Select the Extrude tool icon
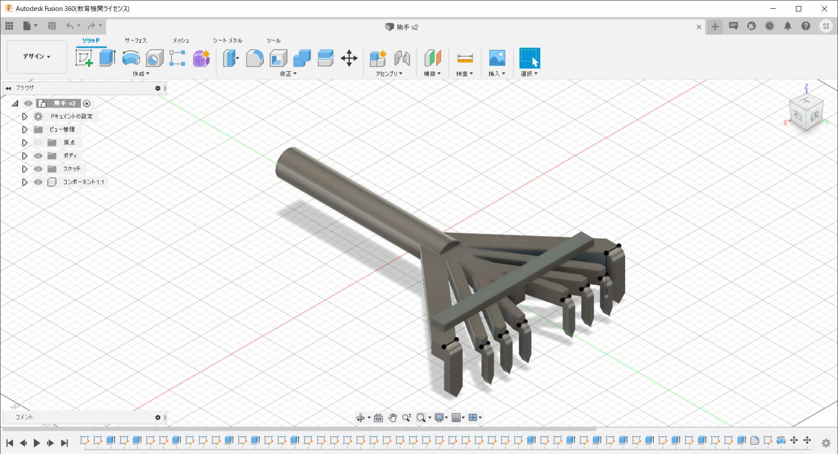This screenshot has height=454, width=838. (107, 58)
